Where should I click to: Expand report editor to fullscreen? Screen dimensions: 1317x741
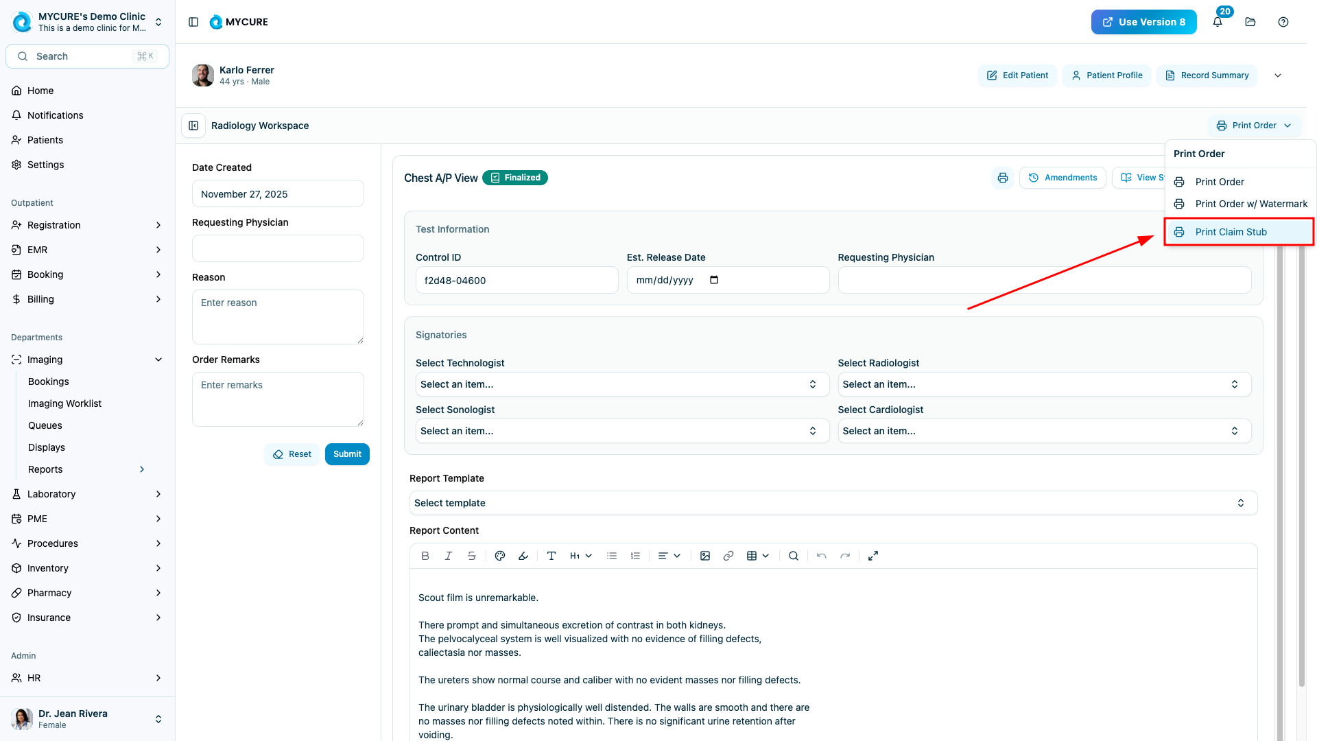click(x=873, y=556)
